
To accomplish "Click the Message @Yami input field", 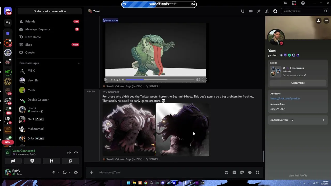I will [x=160, y=172].
